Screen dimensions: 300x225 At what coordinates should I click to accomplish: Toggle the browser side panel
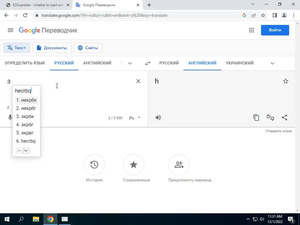coord(275,15)
